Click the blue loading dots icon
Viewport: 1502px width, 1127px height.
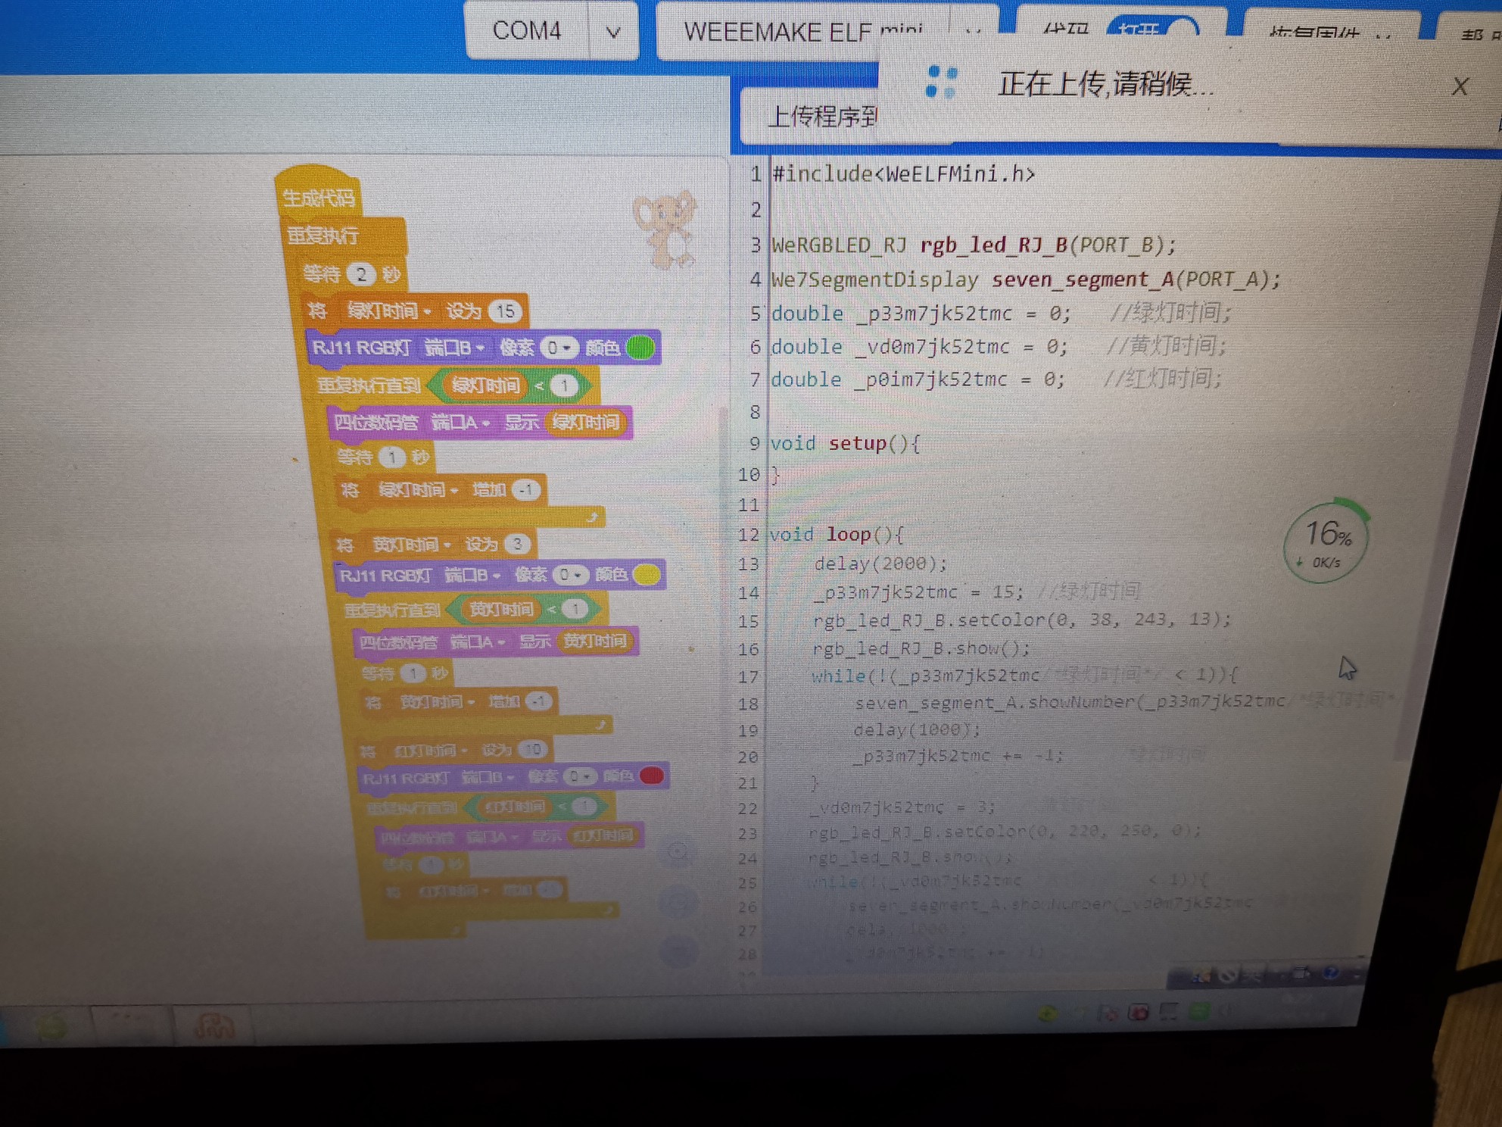pyautogui.click(x=941, y=82)
